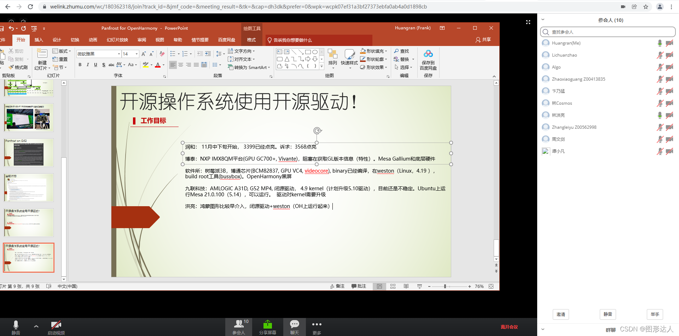Apply text shadow S icon
The width and height of the screenshot is (679, 336).
103,65
